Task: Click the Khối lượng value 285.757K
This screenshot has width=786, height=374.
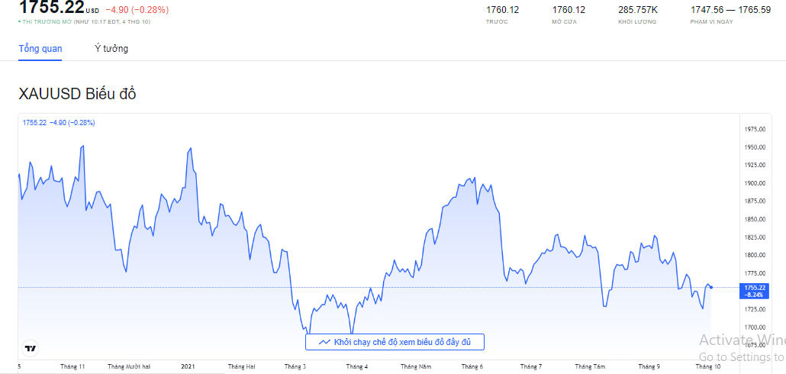Action: click(x=637, y=10)
